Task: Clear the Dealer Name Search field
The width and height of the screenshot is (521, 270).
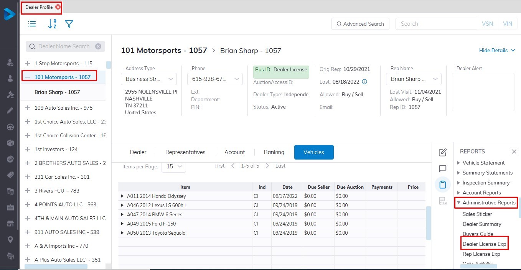Action: (98, 46)
